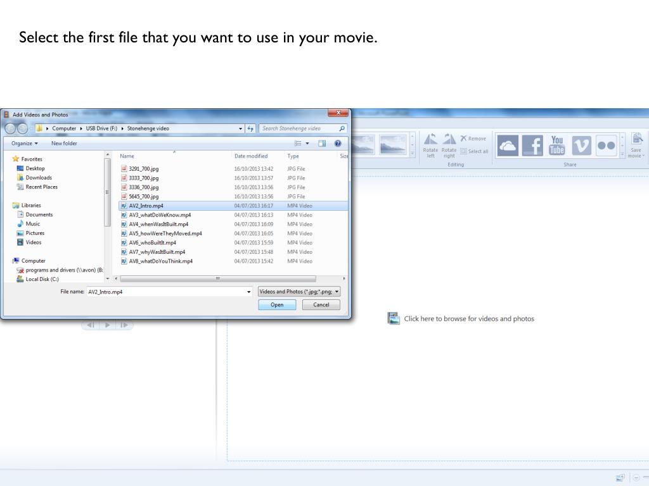Expand the File name history dropdown
The image size is (649, 486).
click(248, 292)
